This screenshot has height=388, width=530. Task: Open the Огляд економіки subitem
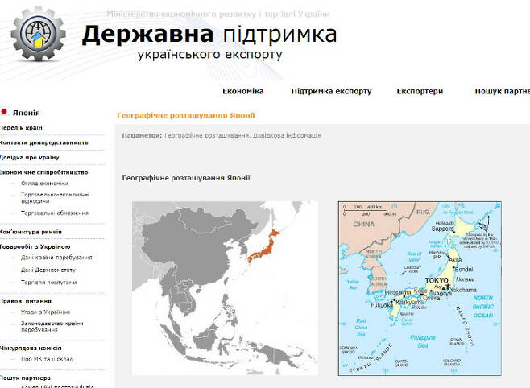coord(44,184)
